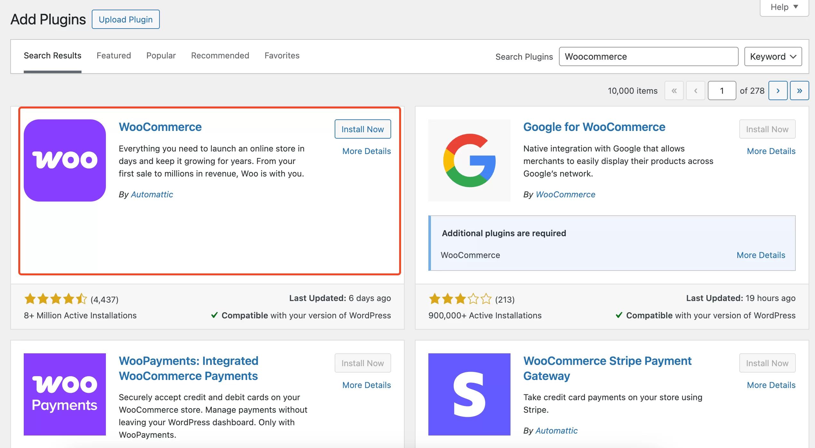Switch to the Recommended tab
This screenshot has width=815, height=448.
(220, 56)
